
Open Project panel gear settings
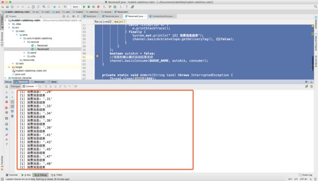(73, 16)
